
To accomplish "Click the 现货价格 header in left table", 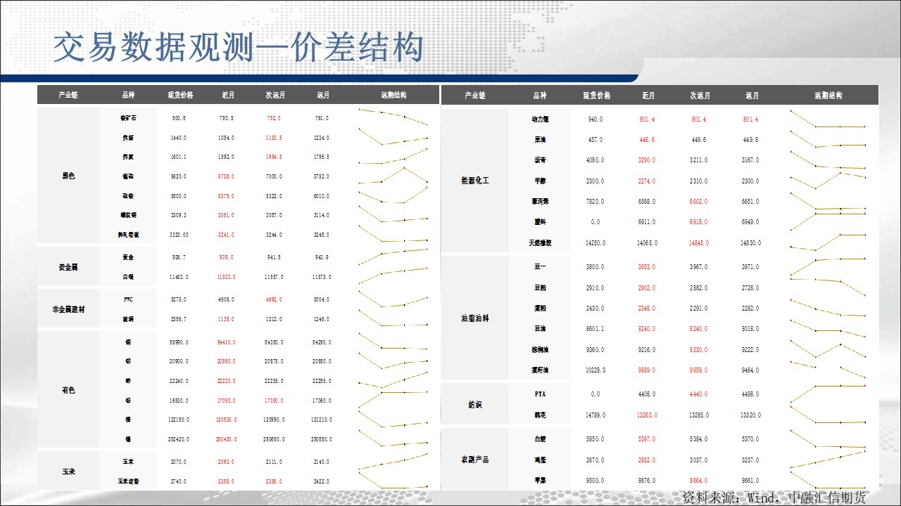I will pos(180,95).
